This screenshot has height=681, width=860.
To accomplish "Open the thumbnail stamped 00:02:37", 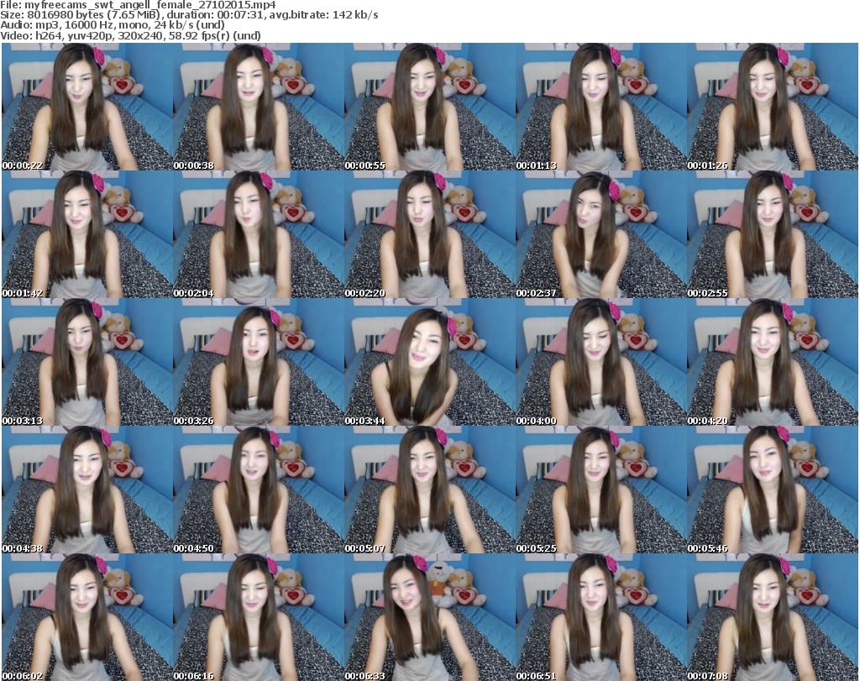I will pos(601,234).
